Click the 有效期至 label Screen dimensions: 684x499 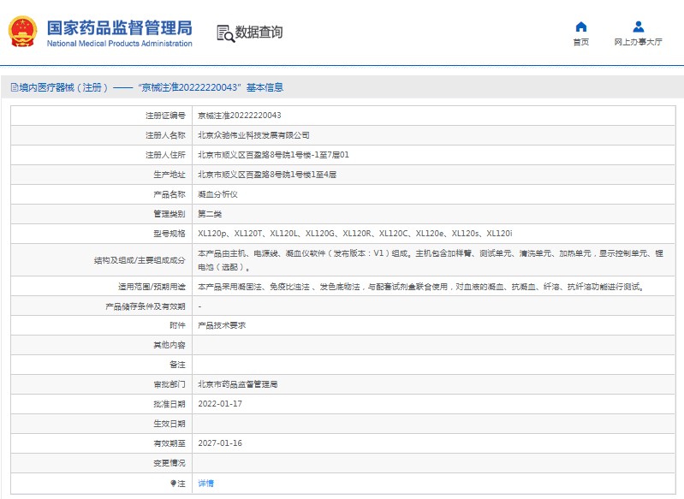170,443
